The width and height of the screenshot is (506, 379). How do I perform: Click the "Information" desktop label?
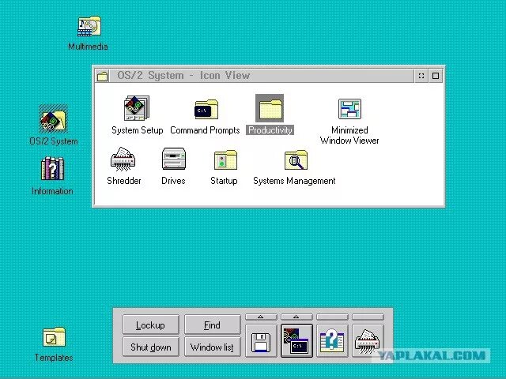coord(52,191)
